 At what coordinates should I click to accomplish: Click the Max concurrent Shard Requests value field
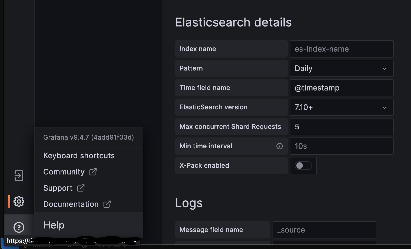click(342, 127)
